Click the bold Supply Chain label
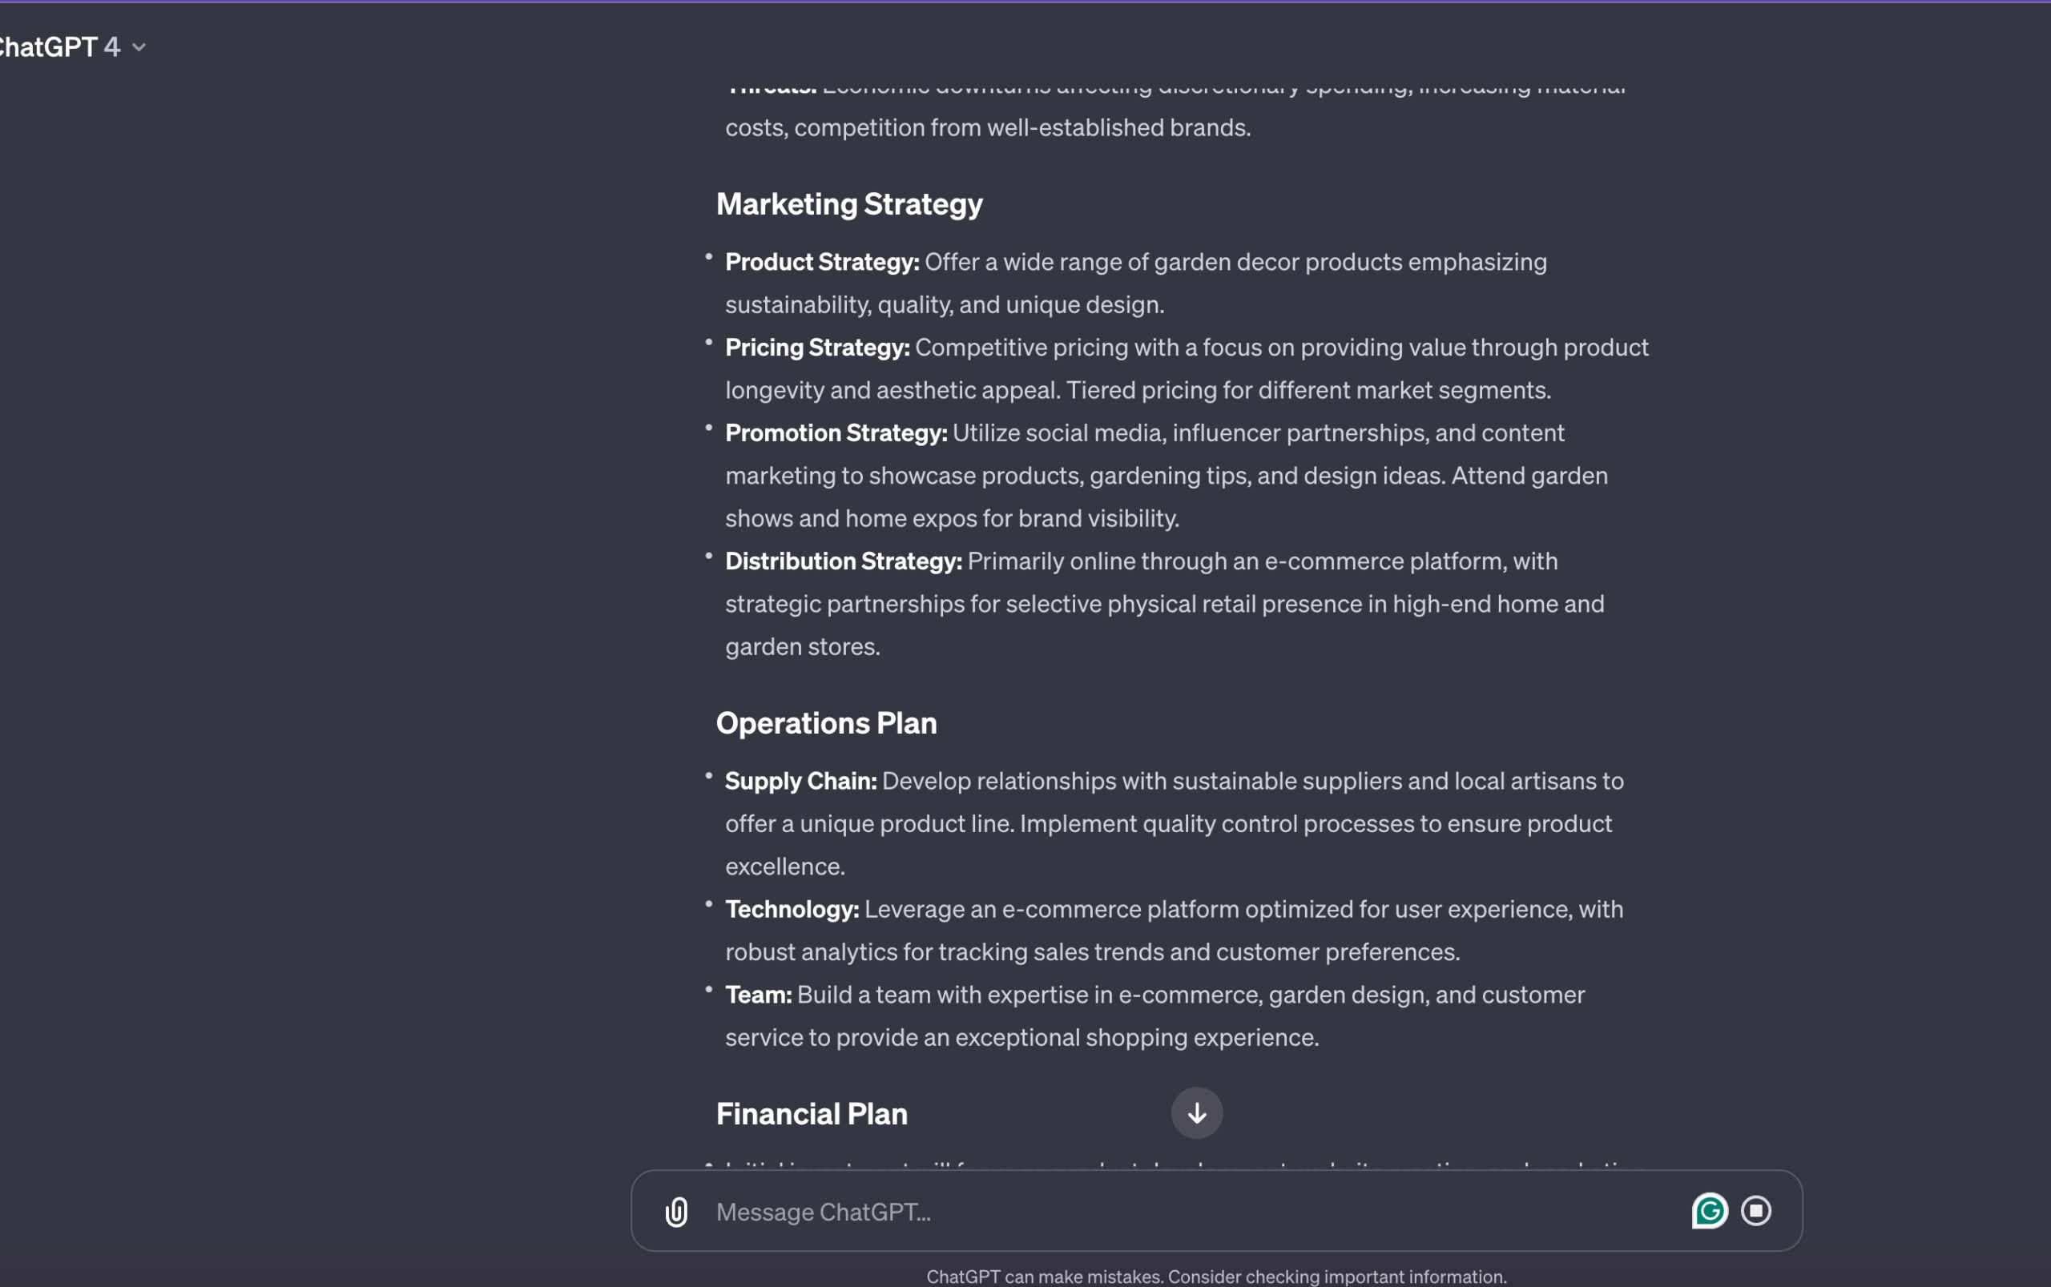Image resolution: width=2051 pixels, height=1287 pixels. point(800,782)
